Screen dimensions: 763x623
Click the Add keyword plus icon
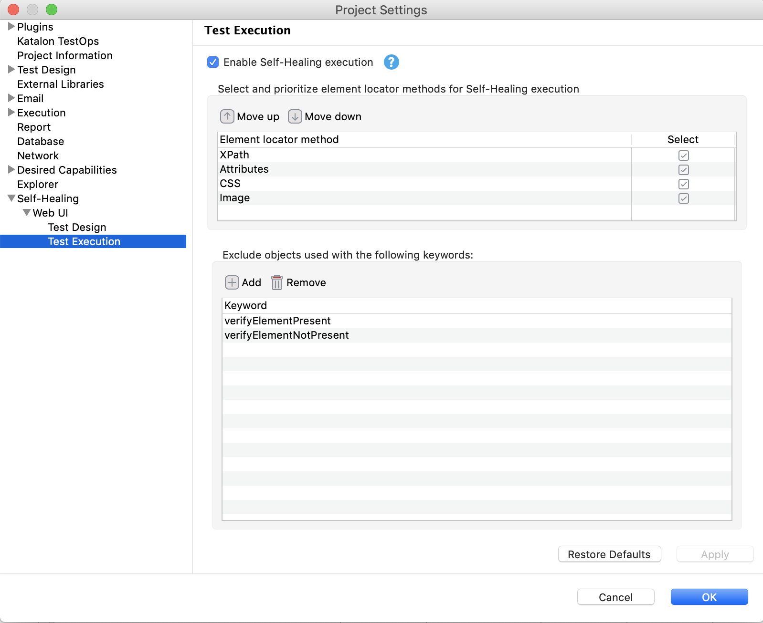pyautogui.click(x=232, y=282)
